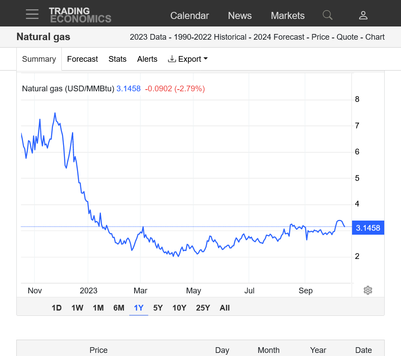The image size is (401, 356).
Task: Open chart settings gear icon
Action: point(368,290)
